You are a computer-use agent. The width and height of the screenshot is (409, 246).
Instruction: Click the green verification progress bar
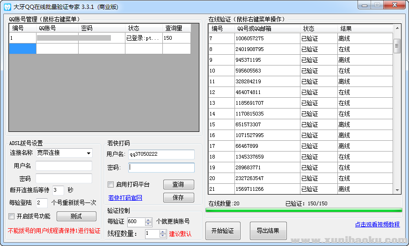(x=303, y=210)
